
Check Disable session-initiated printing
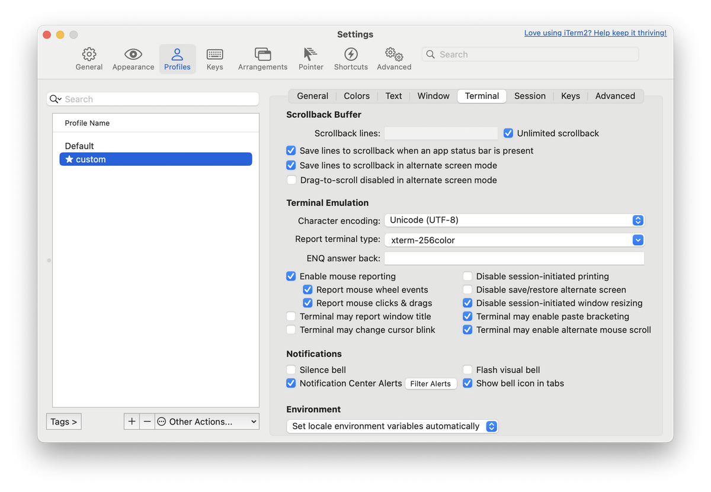[x=467, y=276]
